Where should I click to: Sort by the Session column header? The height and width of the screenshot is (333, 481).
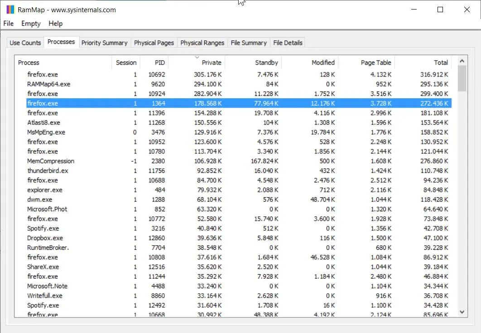coord(126,62)
